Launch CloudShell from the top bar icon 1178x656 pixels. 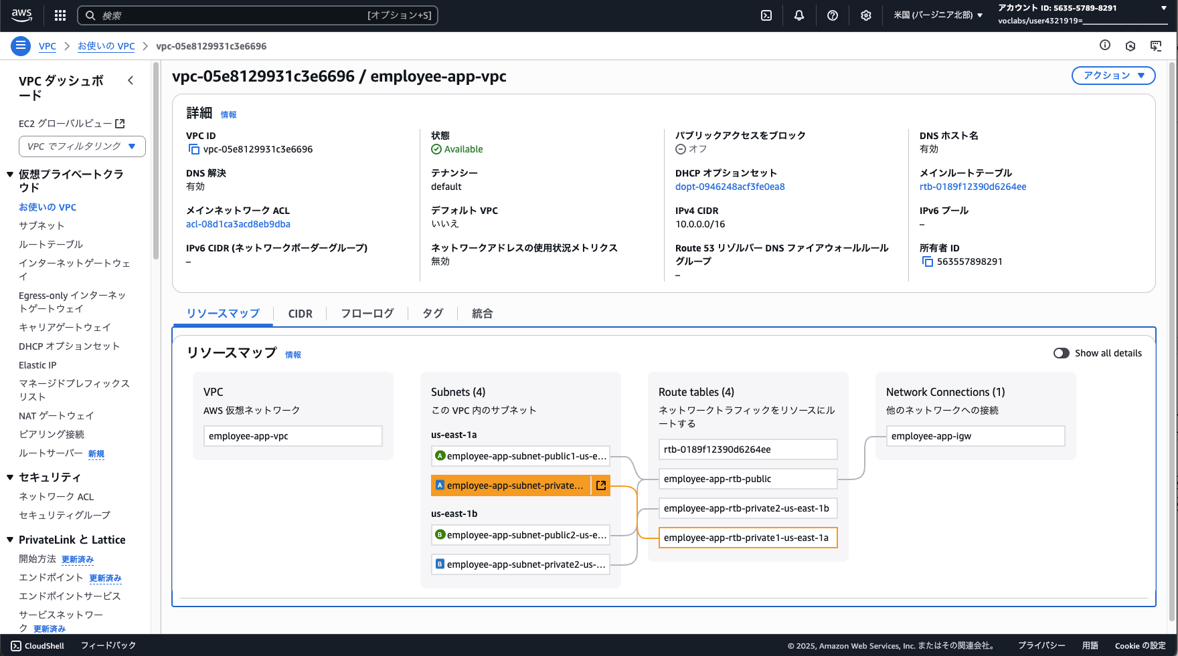coord(766,15)
